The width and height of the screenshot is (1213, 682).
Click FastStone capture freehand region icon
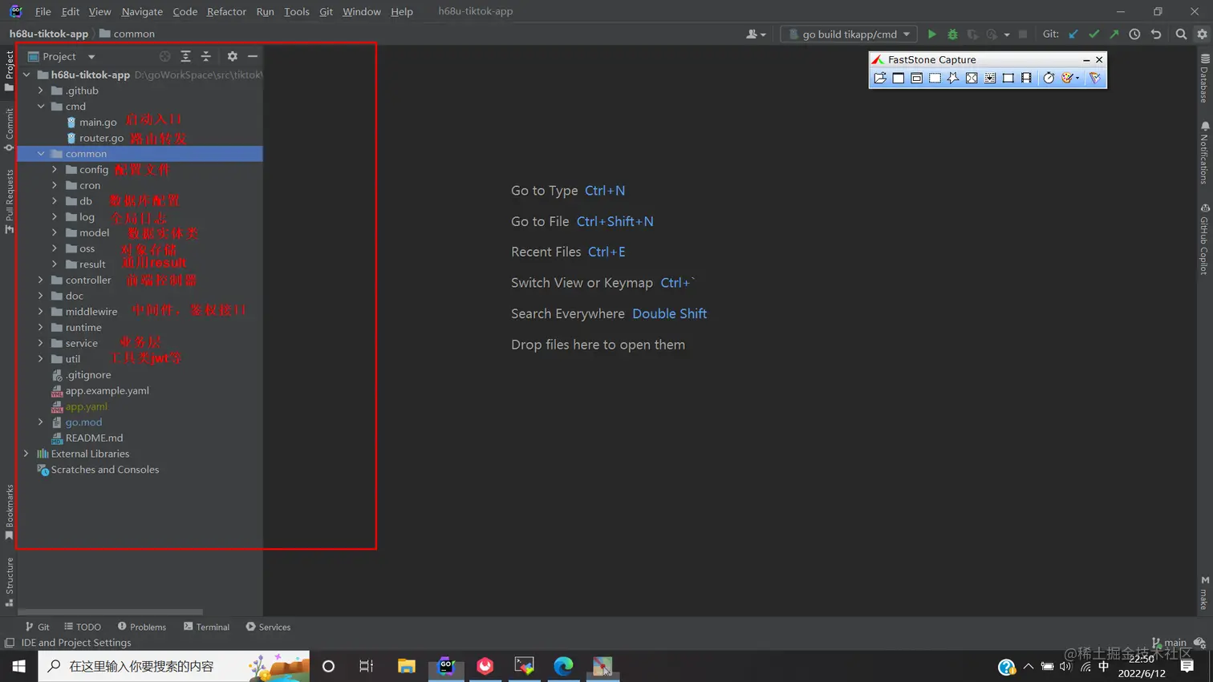click(x=953, y=78)
